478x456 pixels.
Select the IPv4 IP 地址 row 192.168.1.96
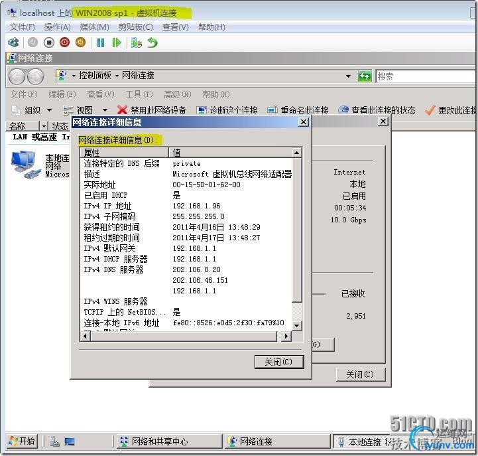point(186,206)
